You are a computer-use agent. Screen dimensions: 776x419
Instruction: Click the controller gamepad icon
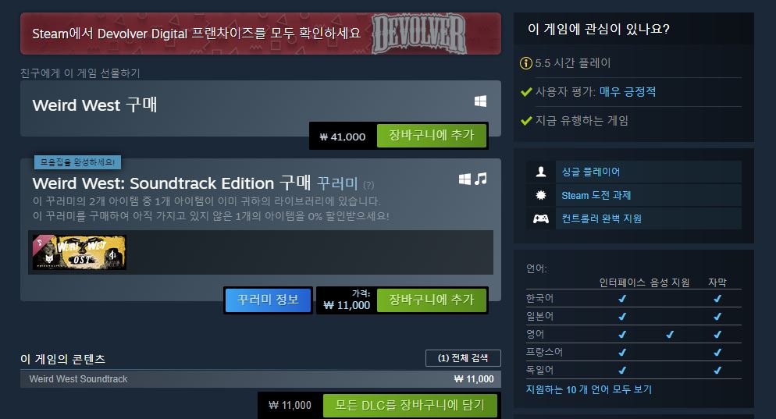tap(541, 218)
